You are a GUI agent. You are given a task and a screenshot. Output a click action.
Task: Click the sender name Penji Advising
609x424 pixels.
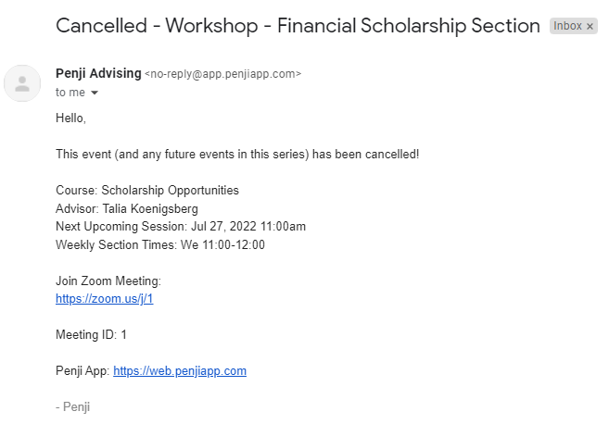click(98, 73)
